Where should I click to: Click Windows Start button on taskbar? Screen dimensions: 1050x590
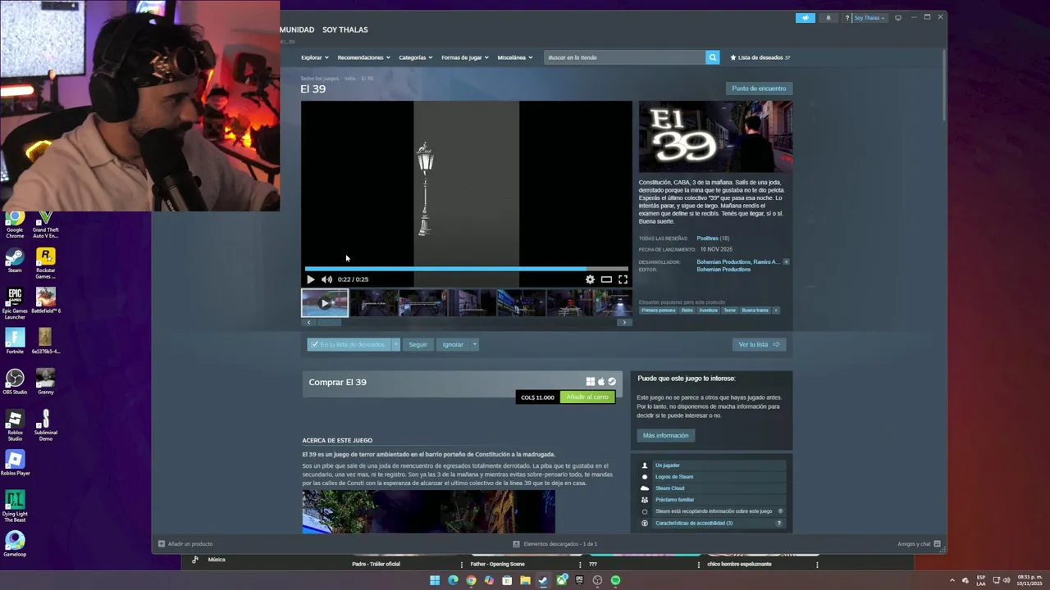(x=435, y=580)
